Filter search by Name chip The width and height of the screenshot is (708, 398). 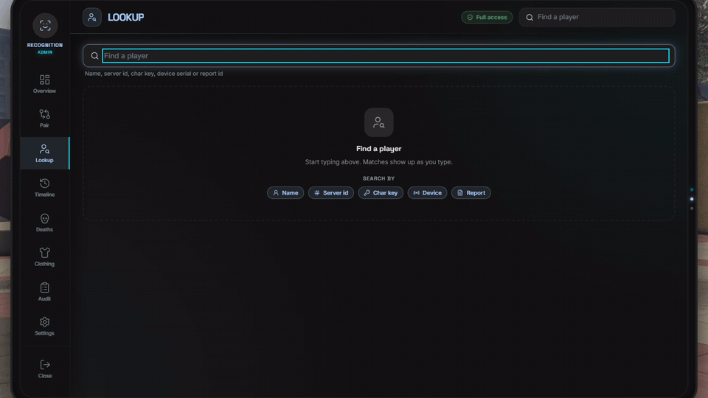click(285, 192)
